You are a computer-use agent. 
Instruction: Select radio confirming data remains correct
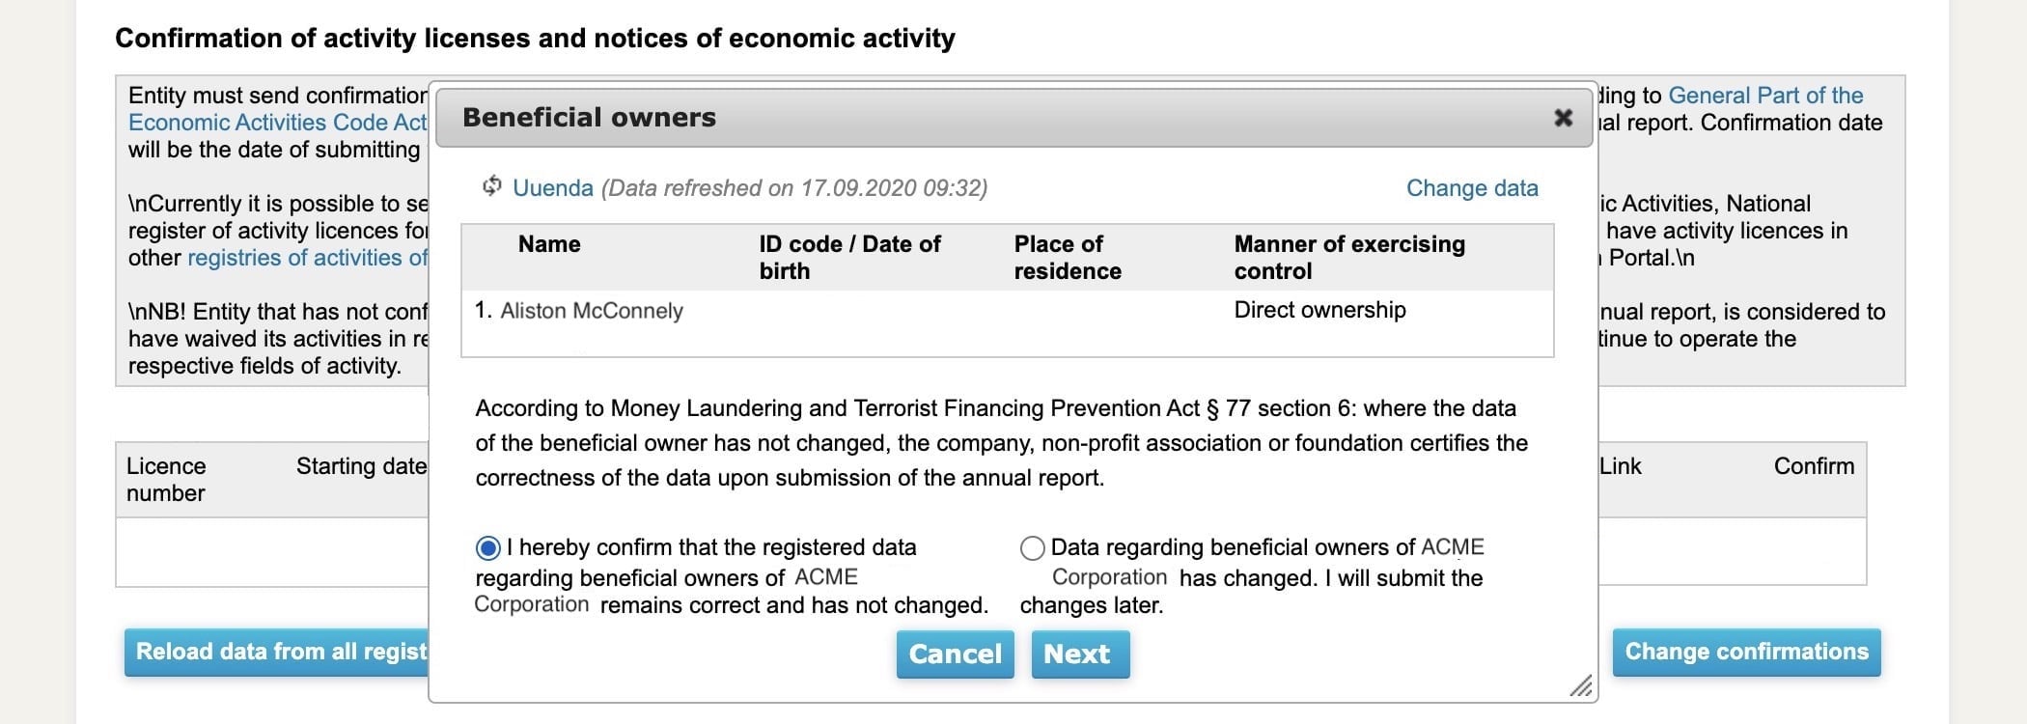coord(488,548)
